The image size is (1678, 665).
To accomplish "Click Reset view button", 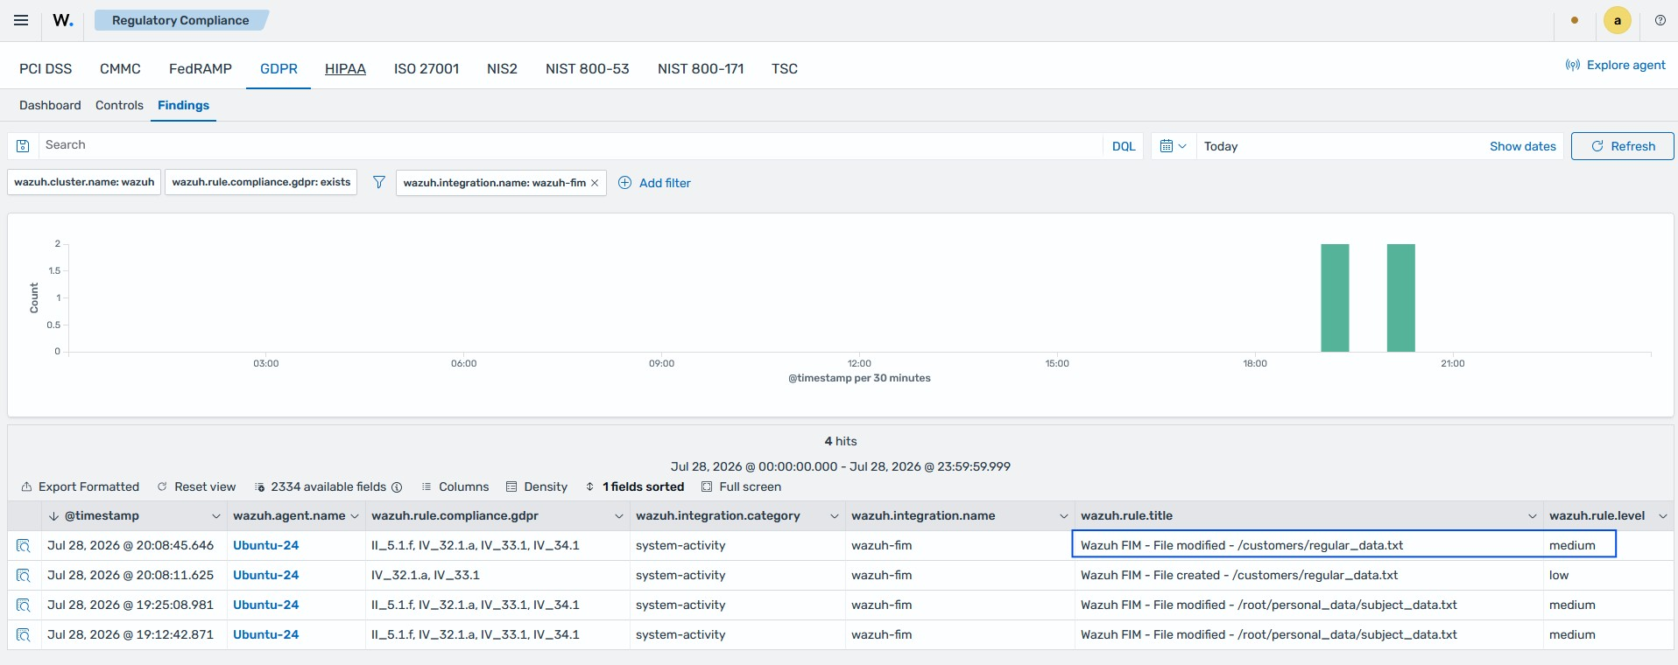I will pyautogui.click(x=196, y=487).
